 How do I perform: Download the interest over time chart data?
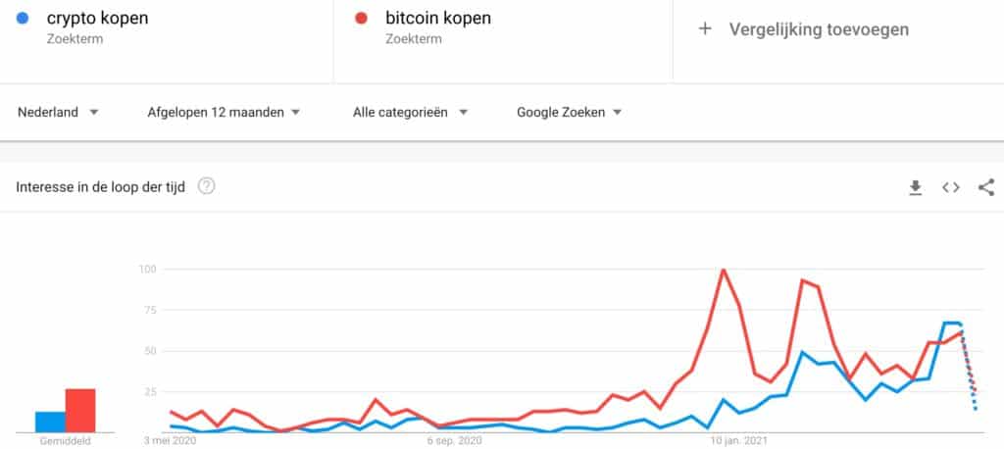tap(916, 187)
